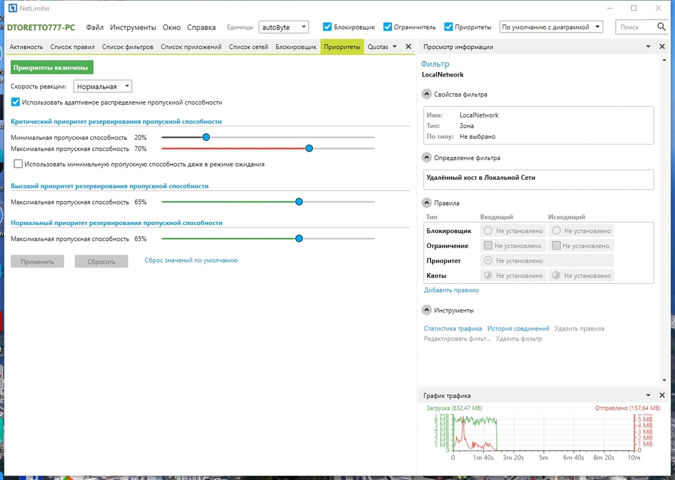The image size is (675, 480).
Task: Click the NetLimiter app icon in title bar
Action: click(x=12, y=8)
